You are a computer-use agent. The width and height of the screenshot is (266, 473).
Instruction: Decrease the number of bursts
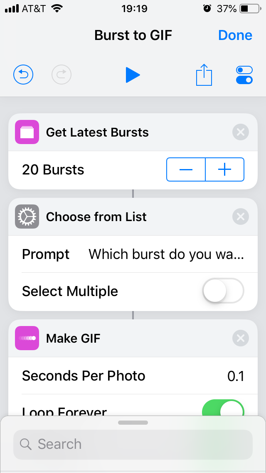tap(186, 169)
